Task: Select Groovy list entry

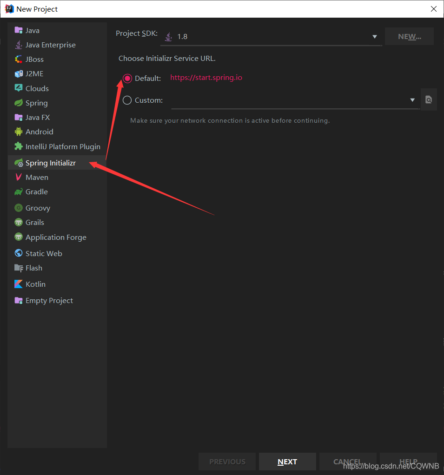Action: tap(57, 208)
